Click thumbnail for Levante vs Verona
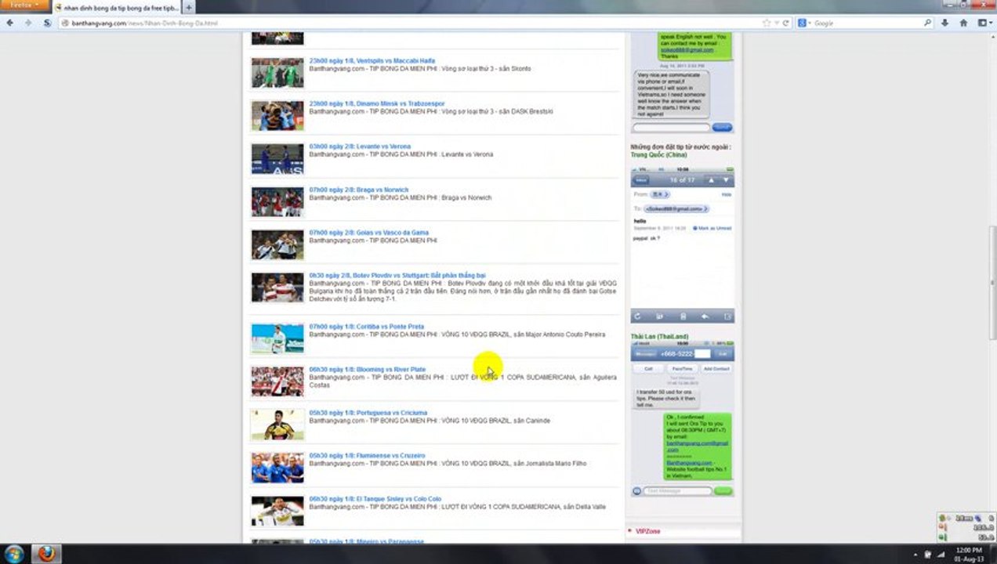Image resolution: width=997 pixels, height=564 pixels. click(x=277, y=158)
